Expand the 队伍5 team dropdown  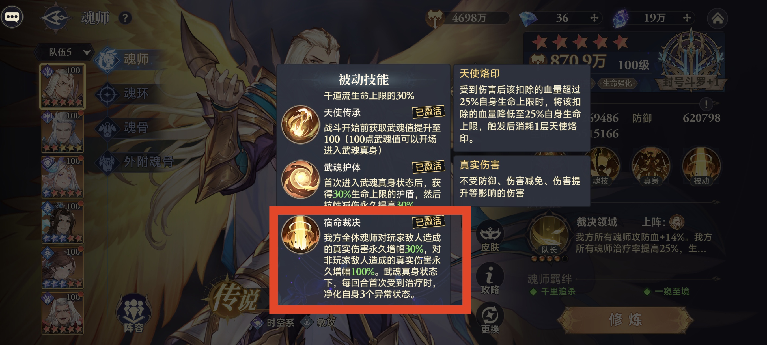pos(64,52)
